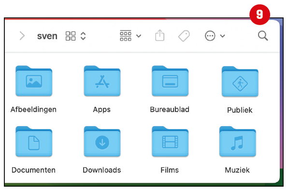Image resolution: width=288 pixels, height=191 pixels.
Task: Select the Downloads folder icon
Action: click(x=102, y=141)
